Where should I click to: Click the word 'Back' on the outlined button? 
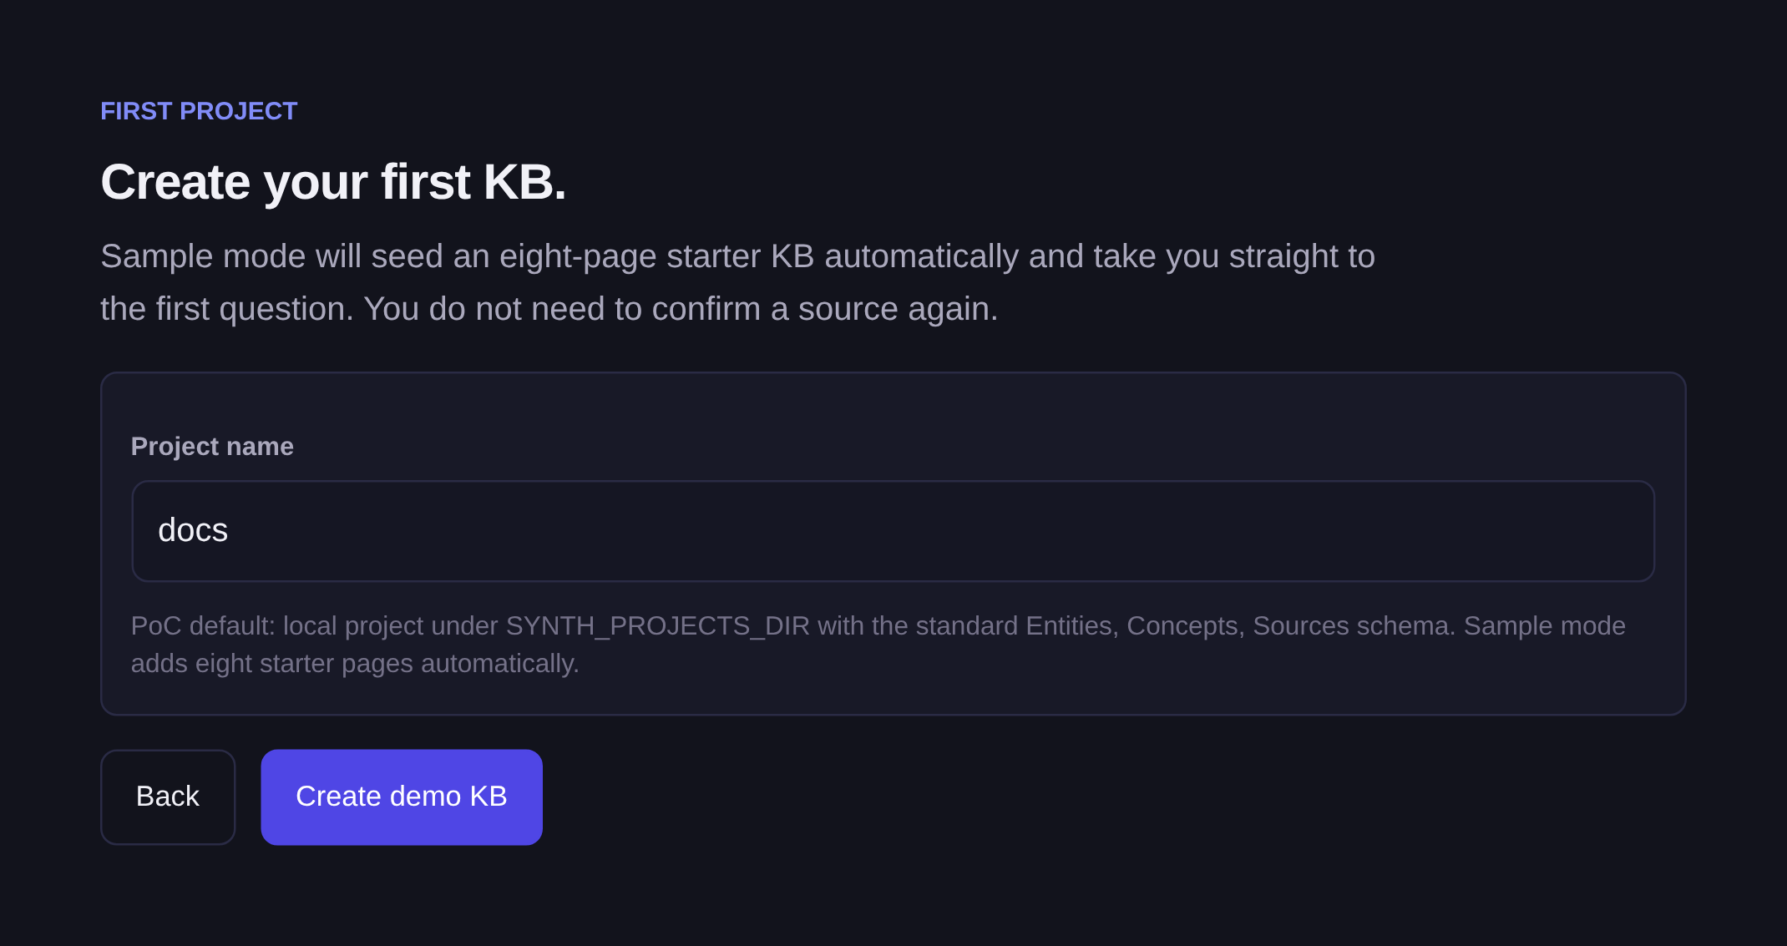pyautogui.click(x=168, y=797)
